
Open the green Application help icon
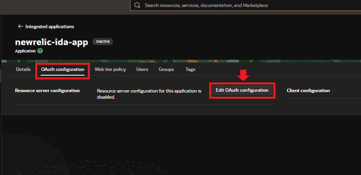(40, 51)
